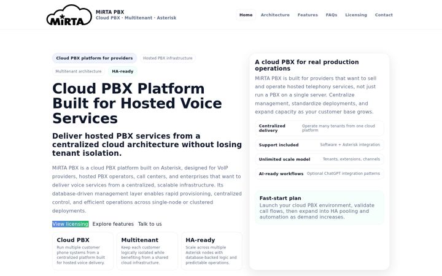
Task: Open the FAQs nav item
Action: [x=331, y=15]
